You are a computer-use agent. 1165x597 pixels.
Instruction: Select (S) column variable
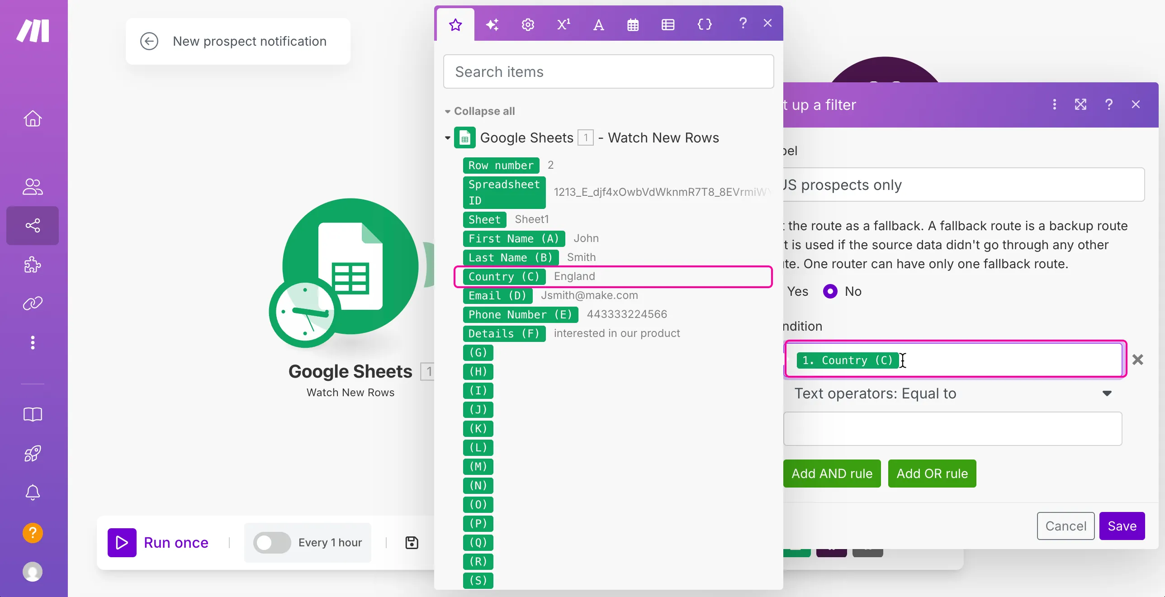[x=478, y=580]
